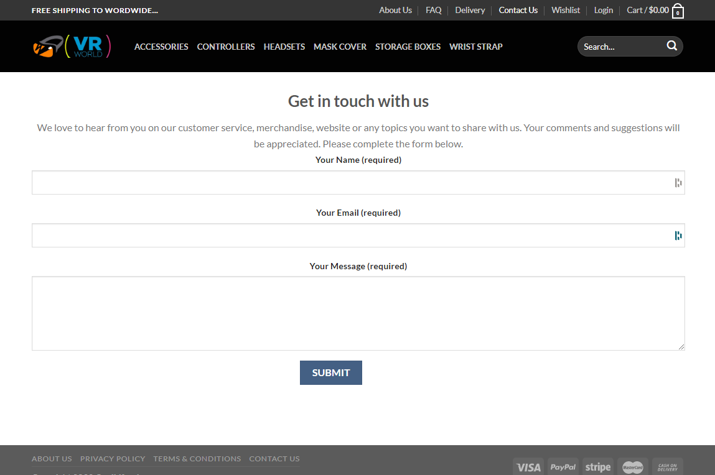The image size is (715, 475).
Task: Click the search magnifier icon
Action: (671, 46)
